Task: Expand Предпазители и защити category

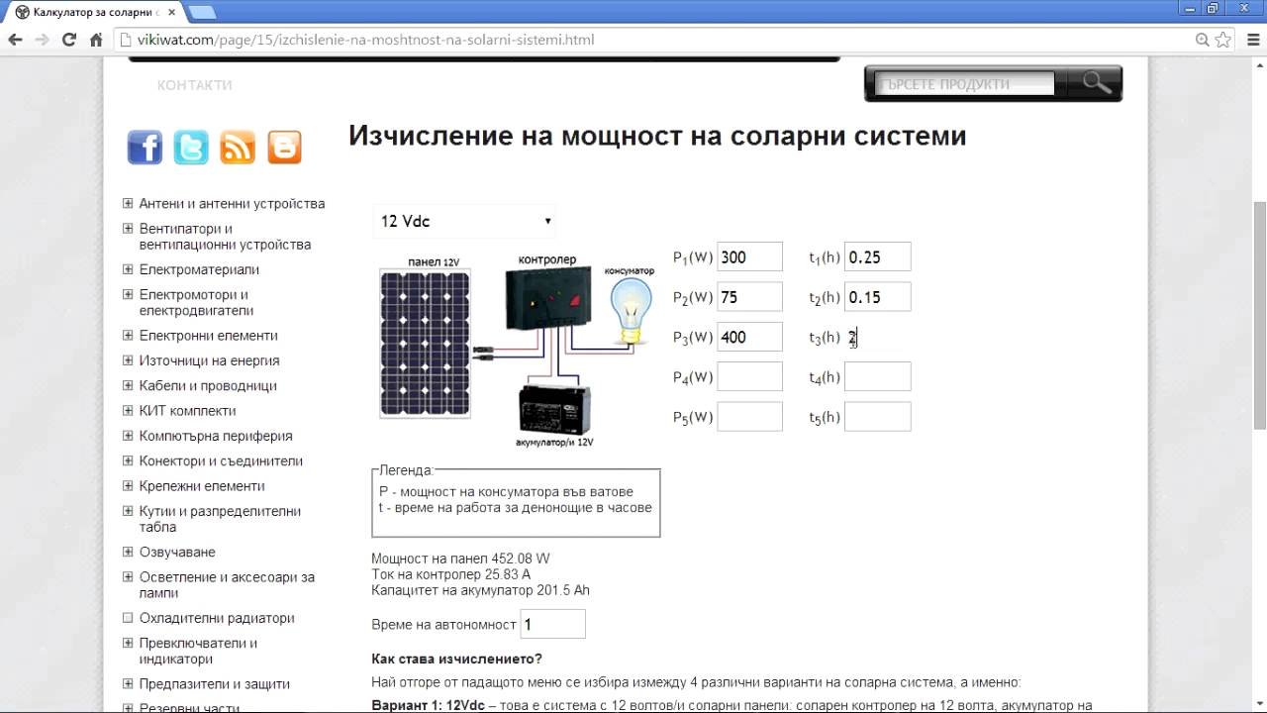Action: [128, 684]
